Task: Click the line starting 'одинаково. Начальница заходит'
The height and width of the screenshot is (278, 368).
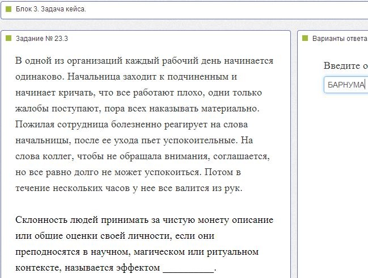Action: click(x=126, y=77)
